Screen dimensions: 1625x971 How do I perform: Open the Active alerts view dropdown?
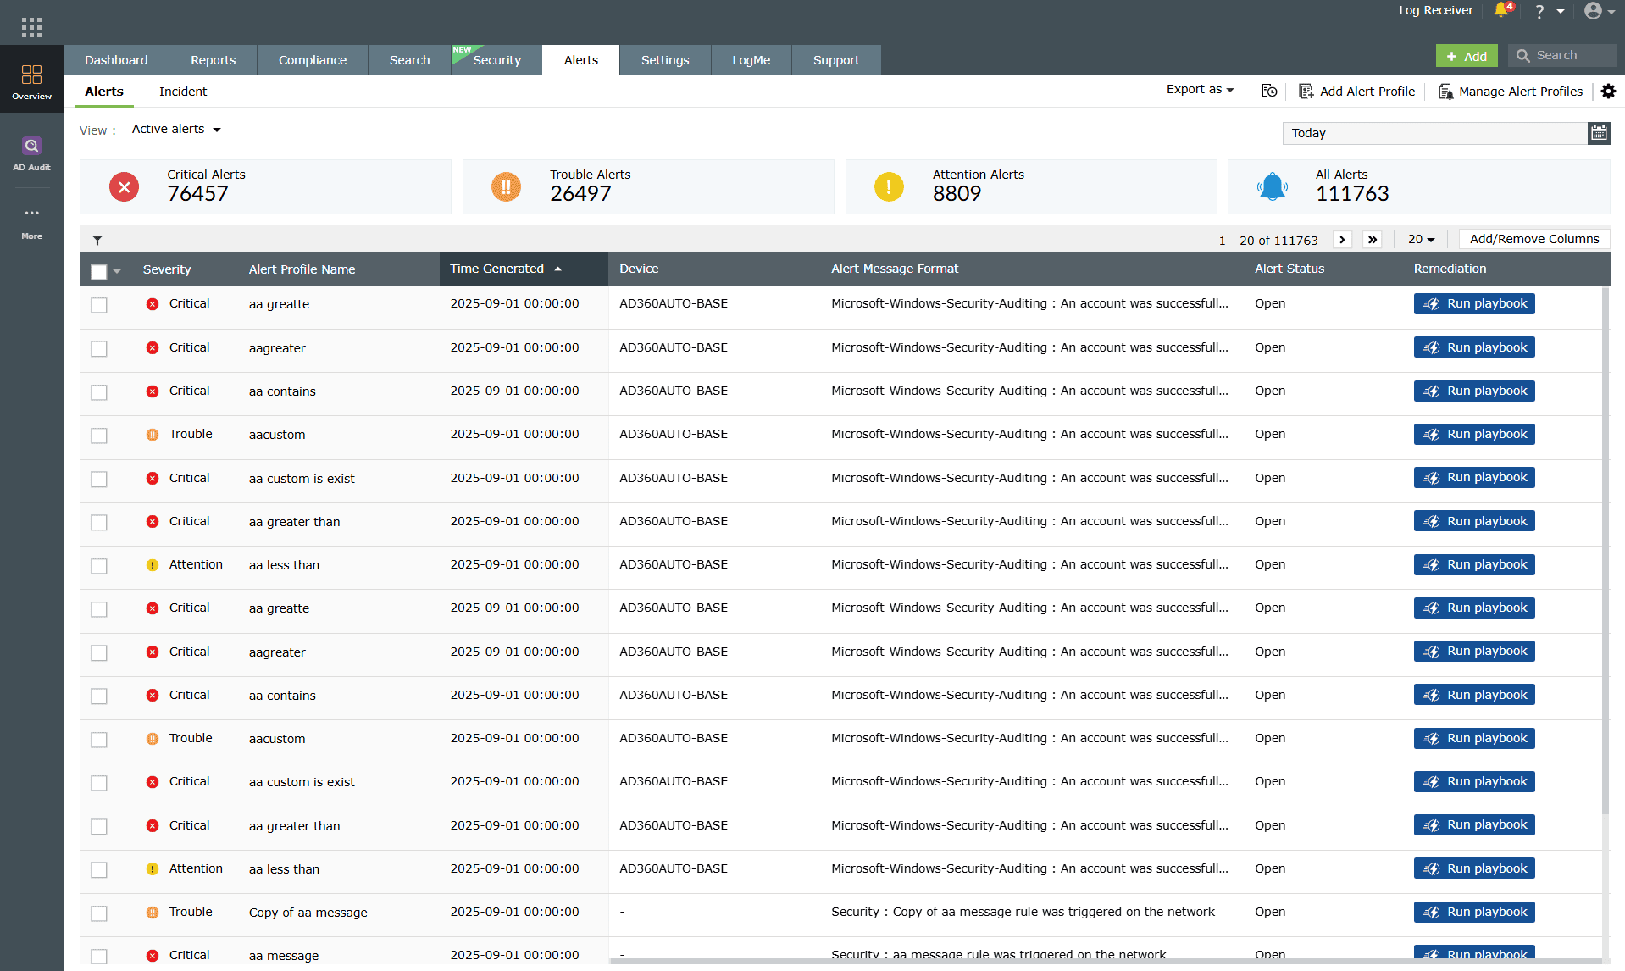tap(175, 129)
